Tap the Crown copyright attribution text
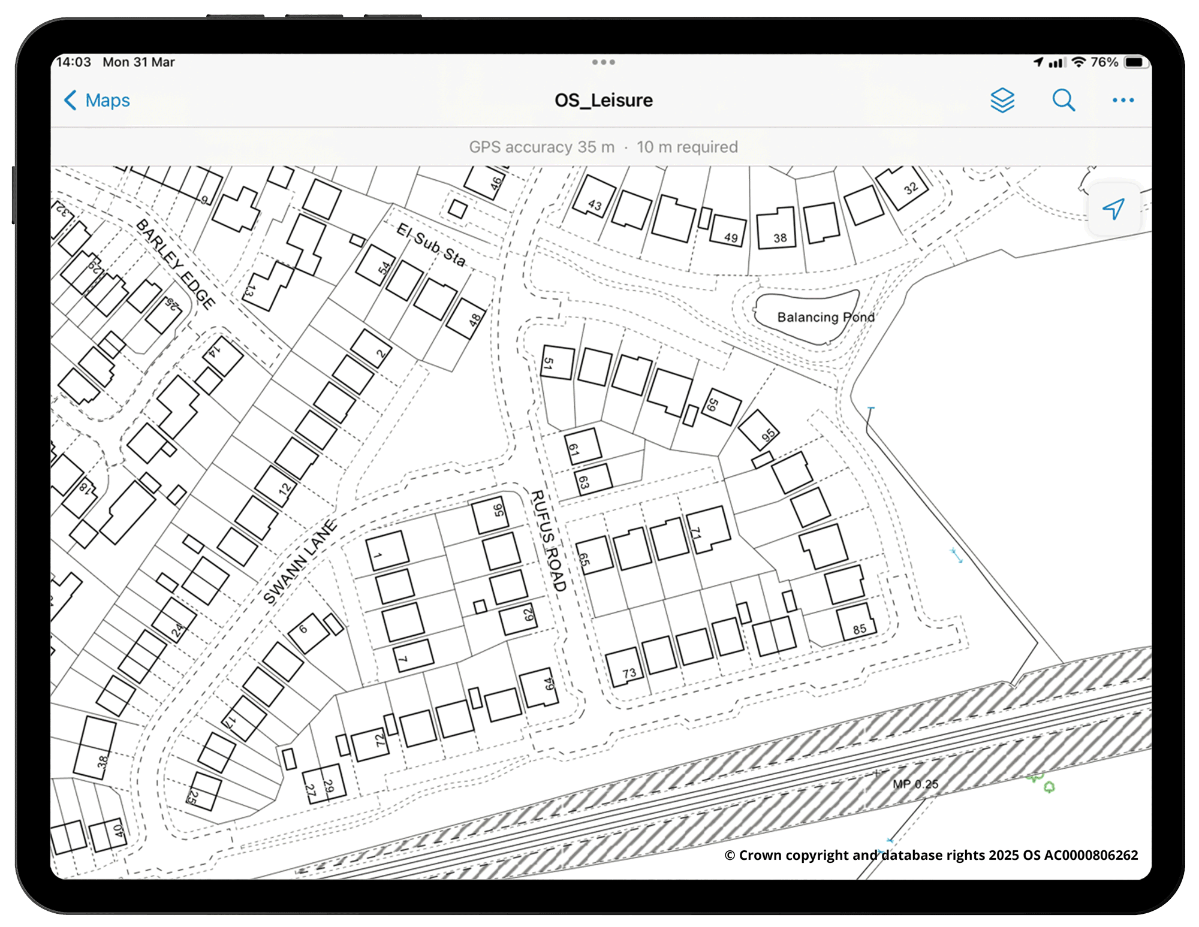Viewport: 1199px width, 927px height. pyautogui.click(x=930, y=855)
